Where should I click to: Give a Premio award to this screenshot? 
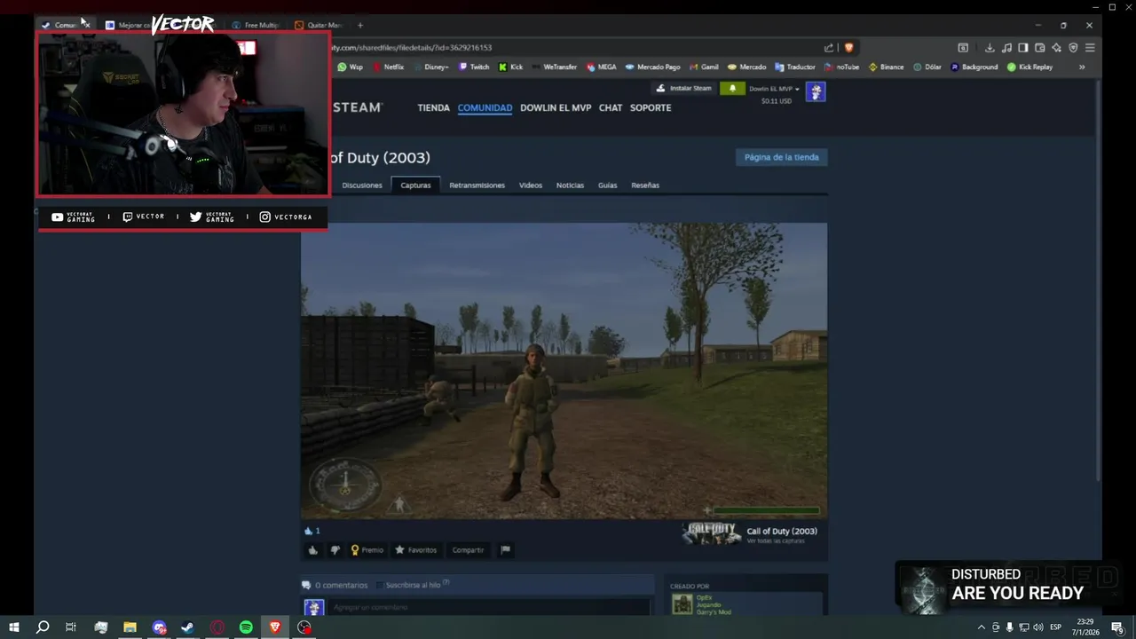click(x=367, y=550)
